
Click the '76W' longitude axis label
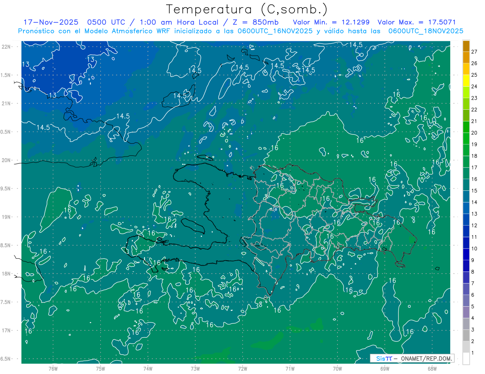(53, 369)
